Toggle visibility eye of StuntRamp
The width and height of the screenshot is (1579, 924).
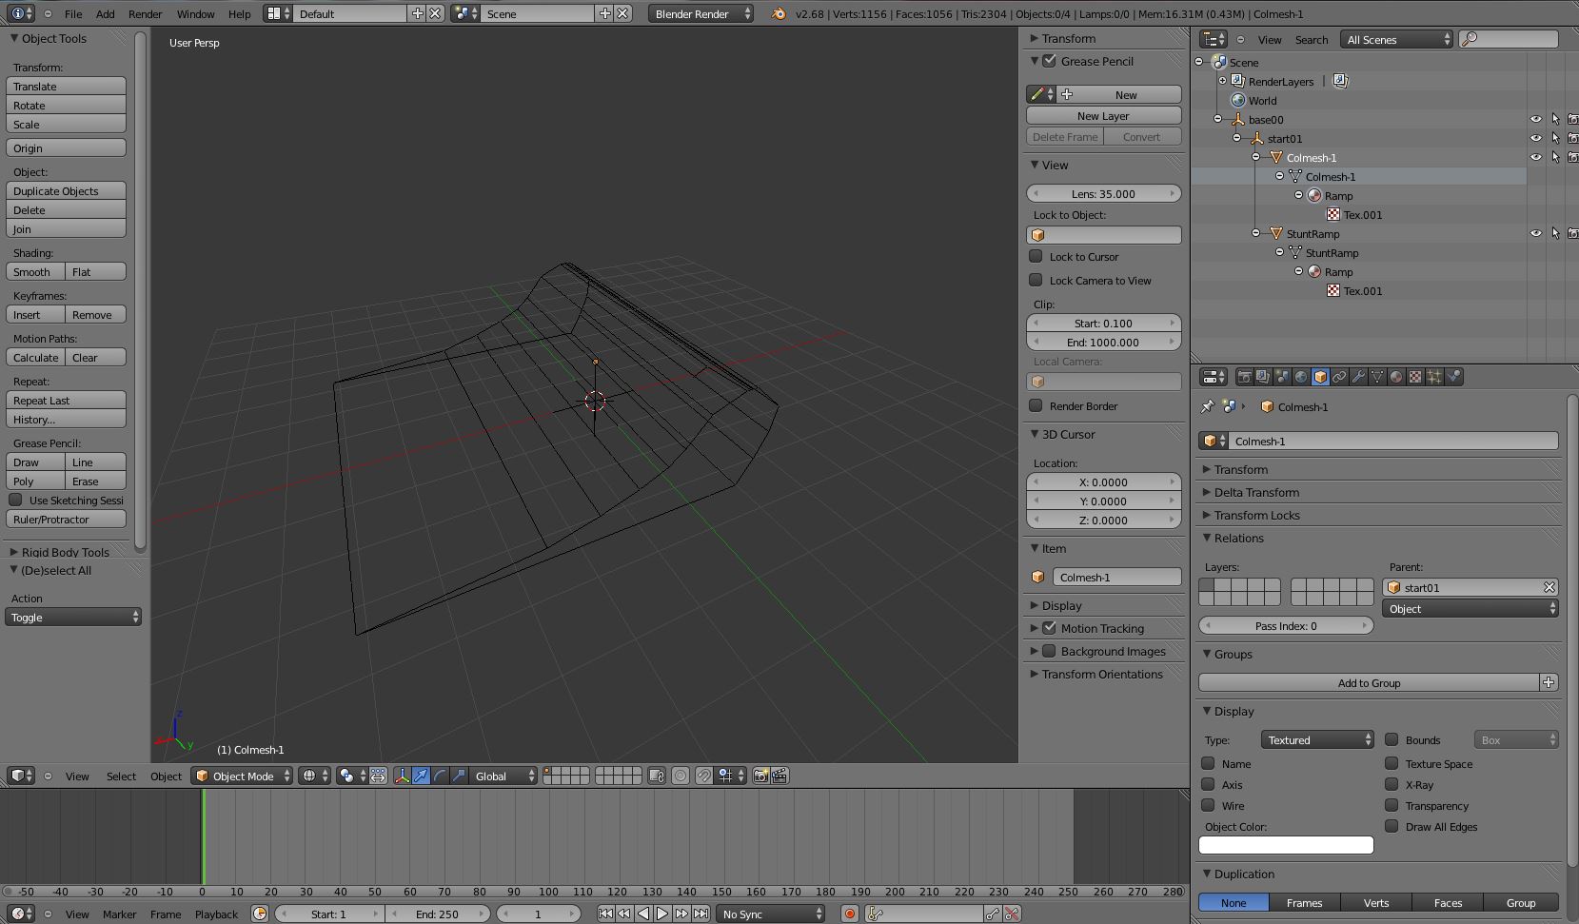click(x=1536, y=233)
